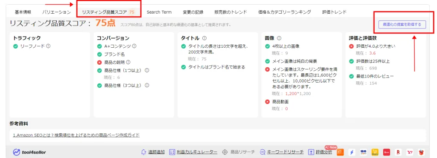
Task: Open the 追跡追加 link
Action: (x=156, y=152)
